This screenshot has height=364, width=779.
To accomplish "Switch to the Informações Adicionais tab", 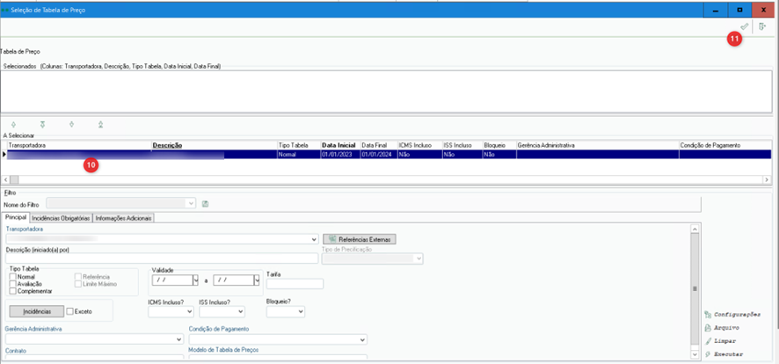I will point(124,217).
